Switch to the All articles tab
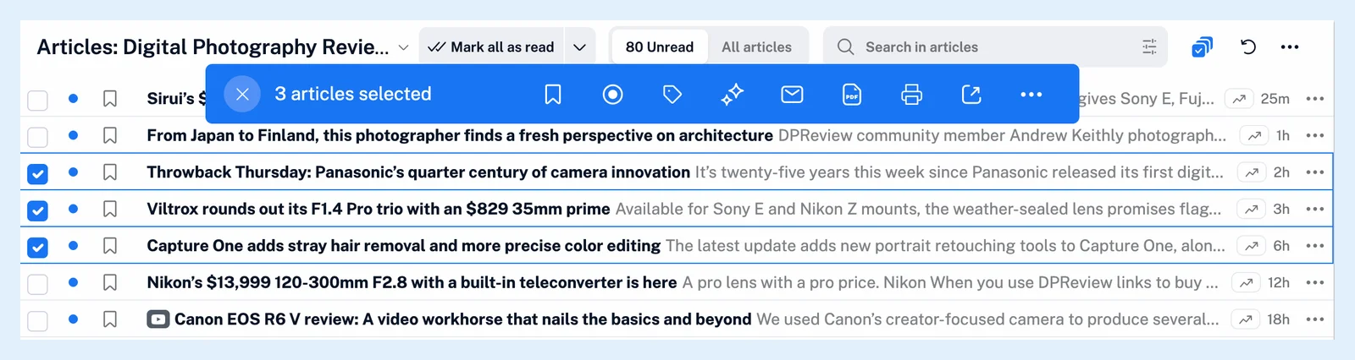 [x=756, y=47]
